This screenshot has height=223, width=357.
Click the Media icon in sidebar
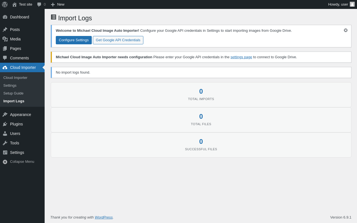[x=5, y=39]
